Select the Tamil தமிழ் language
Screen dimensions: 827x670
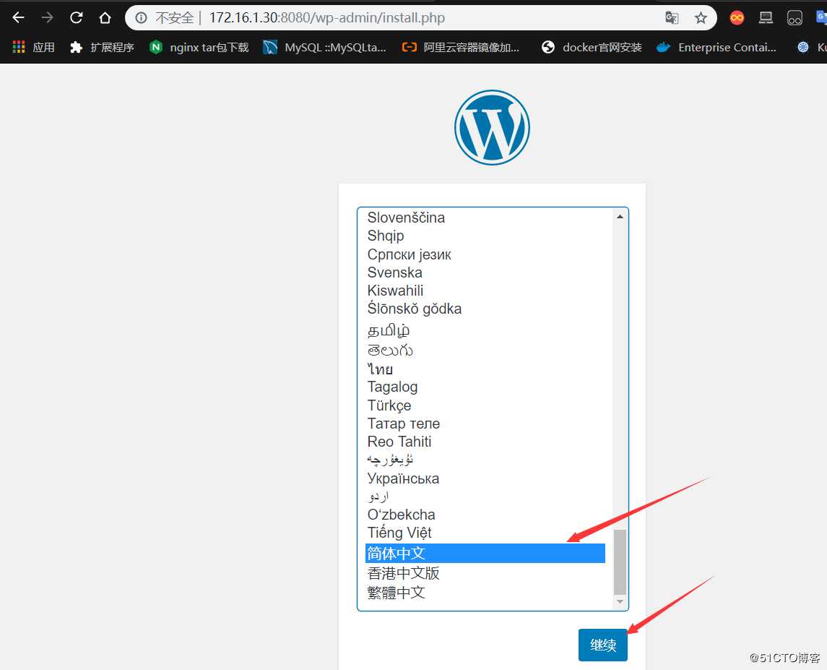point(485,330)
